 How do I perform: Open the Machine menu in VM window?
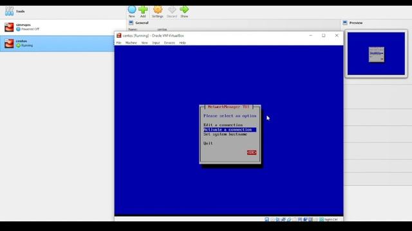[131, 43]
